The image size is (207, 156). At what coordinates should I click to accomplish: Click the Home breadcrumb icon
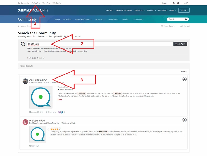click(19, 26)
